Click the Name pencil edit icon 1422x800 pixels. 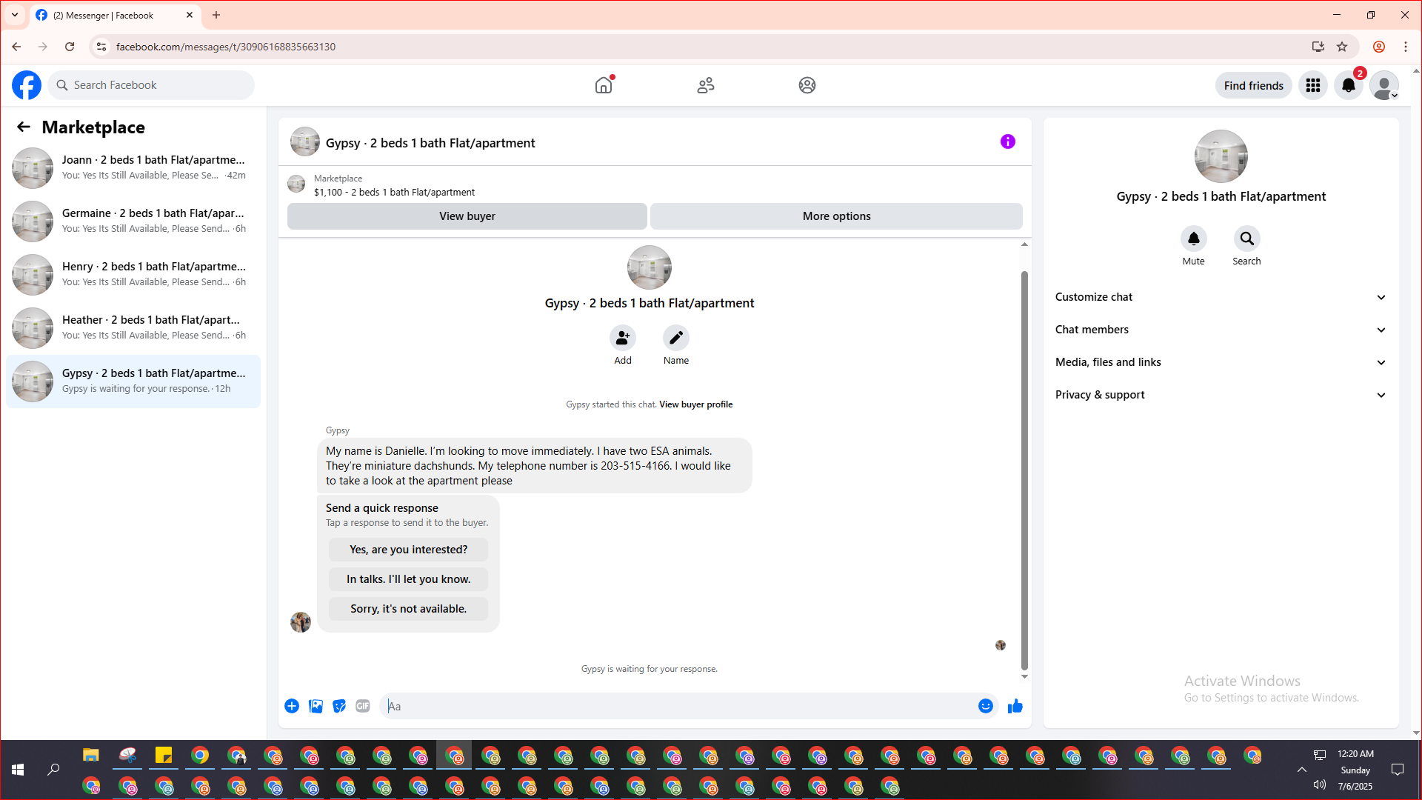(x=675, y=338)
